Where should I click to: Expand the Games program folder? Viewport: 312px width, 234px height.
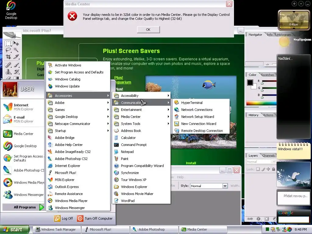[78, 110]
